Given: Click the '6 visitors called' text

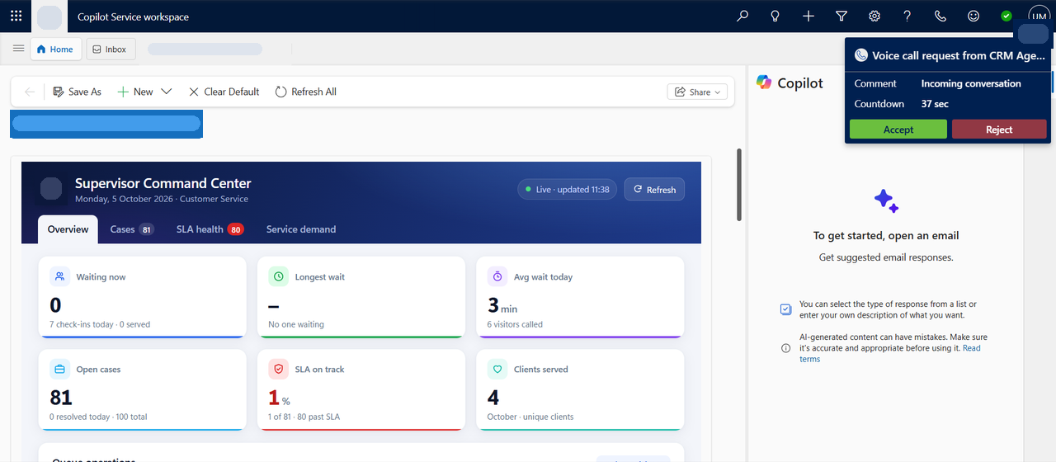Looking at the screenshot, I should point(515,324).
